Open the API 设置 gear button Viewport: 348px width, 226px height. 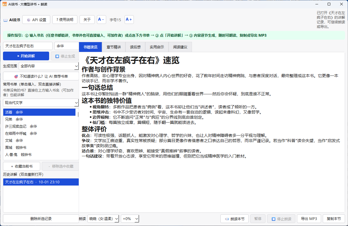[x=36, y=20]
